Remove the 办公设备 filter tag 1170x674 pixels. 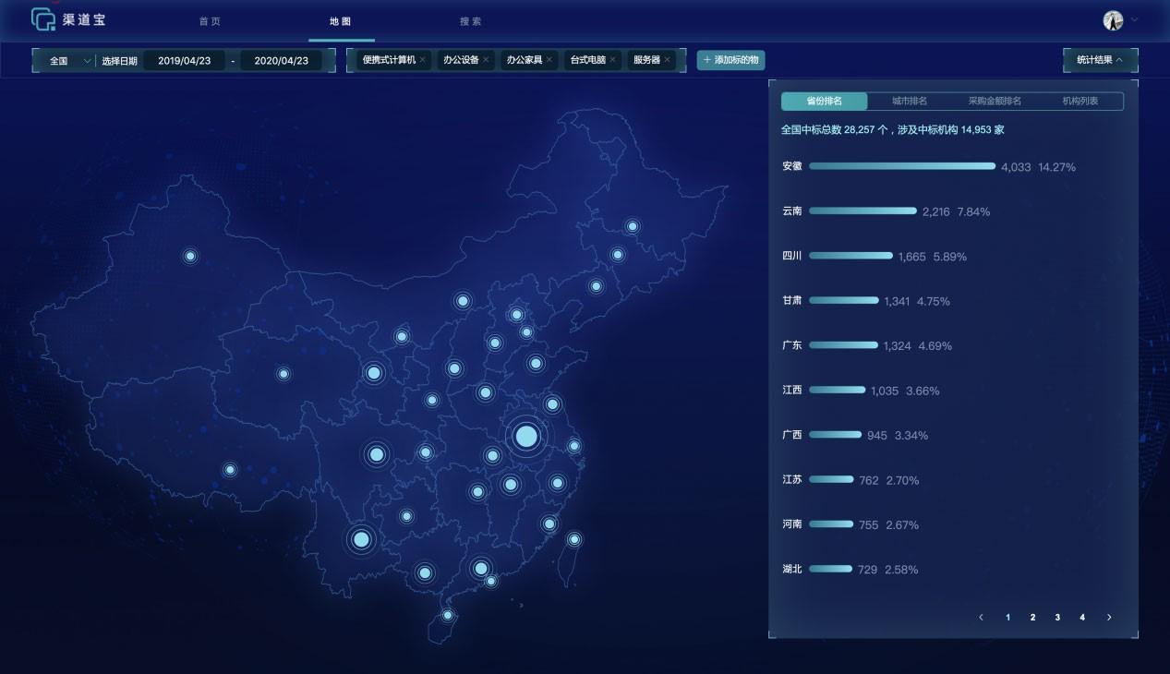tap(487, 60)
